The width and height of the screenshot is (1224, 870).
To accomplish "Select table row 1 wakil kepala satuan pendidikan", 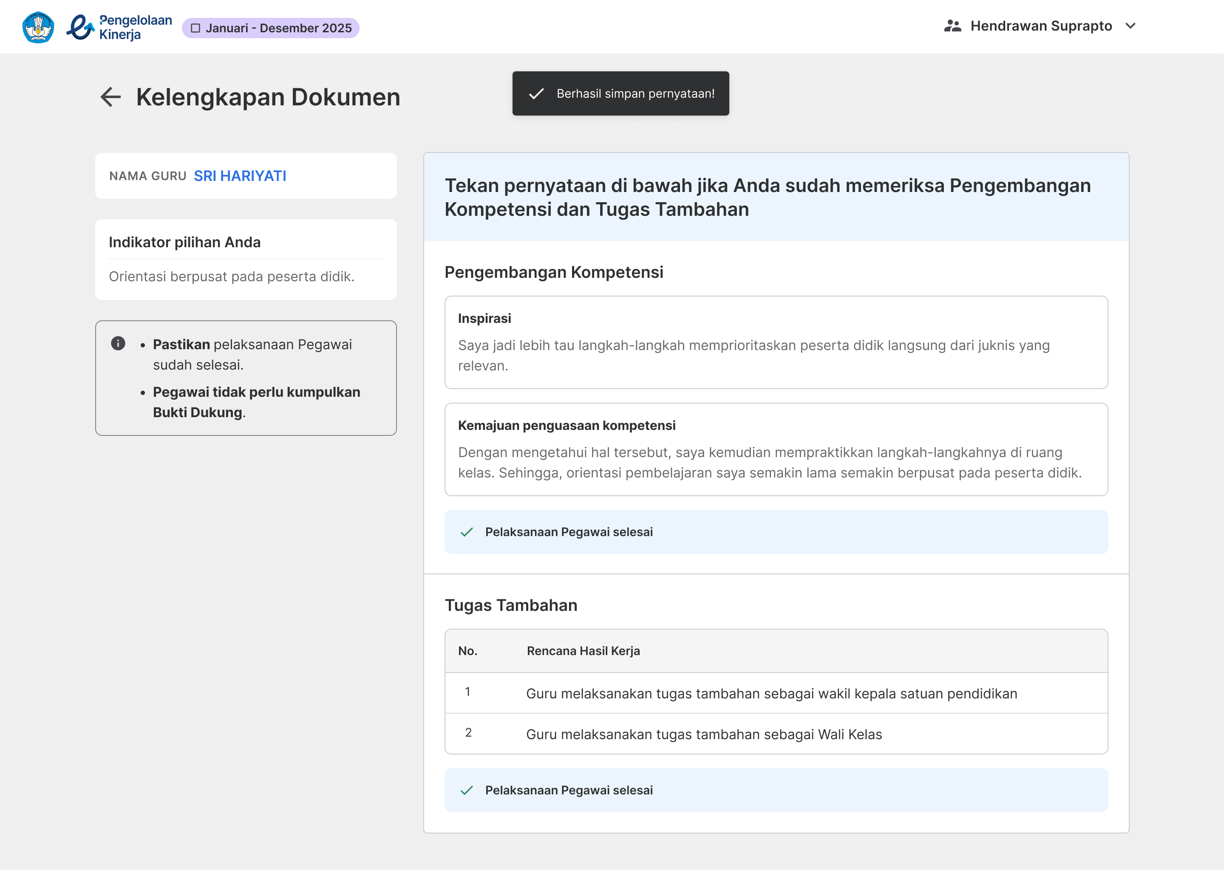I will 776,693.
